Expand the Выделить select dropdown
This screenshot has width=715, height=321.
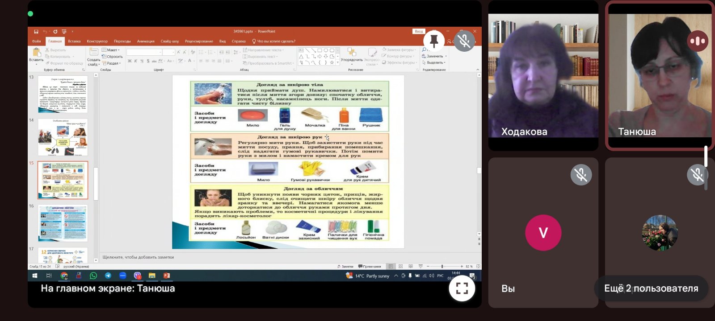(434, 62)
